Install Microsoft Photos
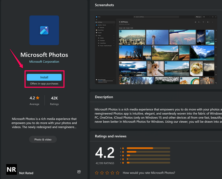The height and width of the screenshot is (179, 222). pyautogui.click(x=44, y=77)
